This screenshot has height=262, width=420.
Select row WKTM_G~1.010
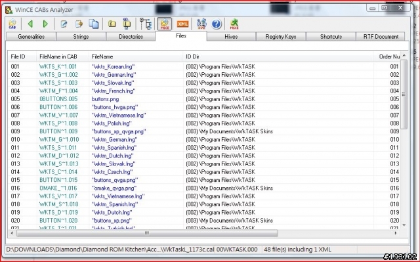tap(204, 139)
